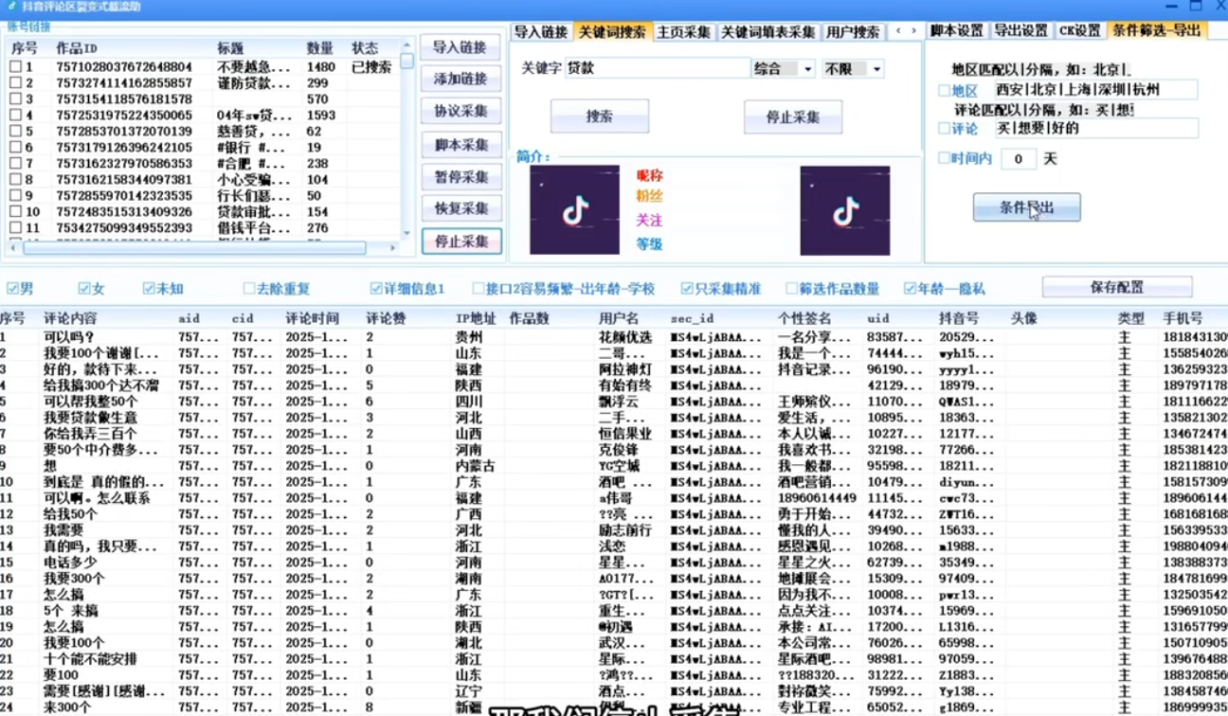Click the 地区 region filter input field
Screen dimensions: 1228x716
pos(1094,90)
